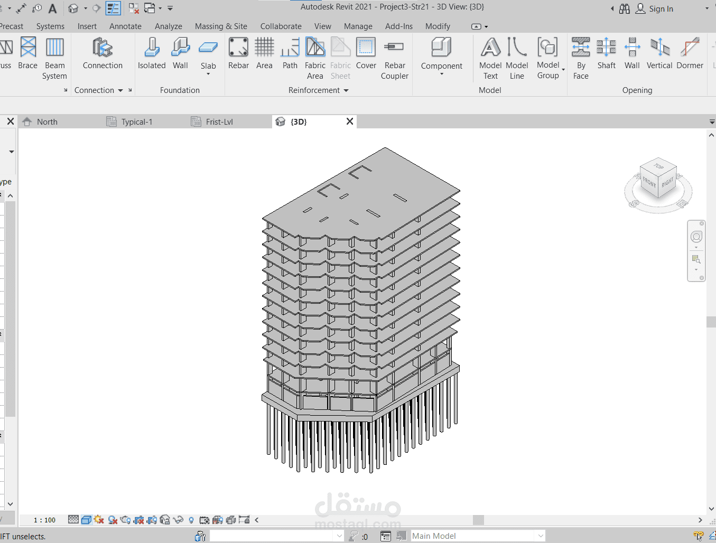Toggle Reveal Constraints icon

tap(244, 520)
